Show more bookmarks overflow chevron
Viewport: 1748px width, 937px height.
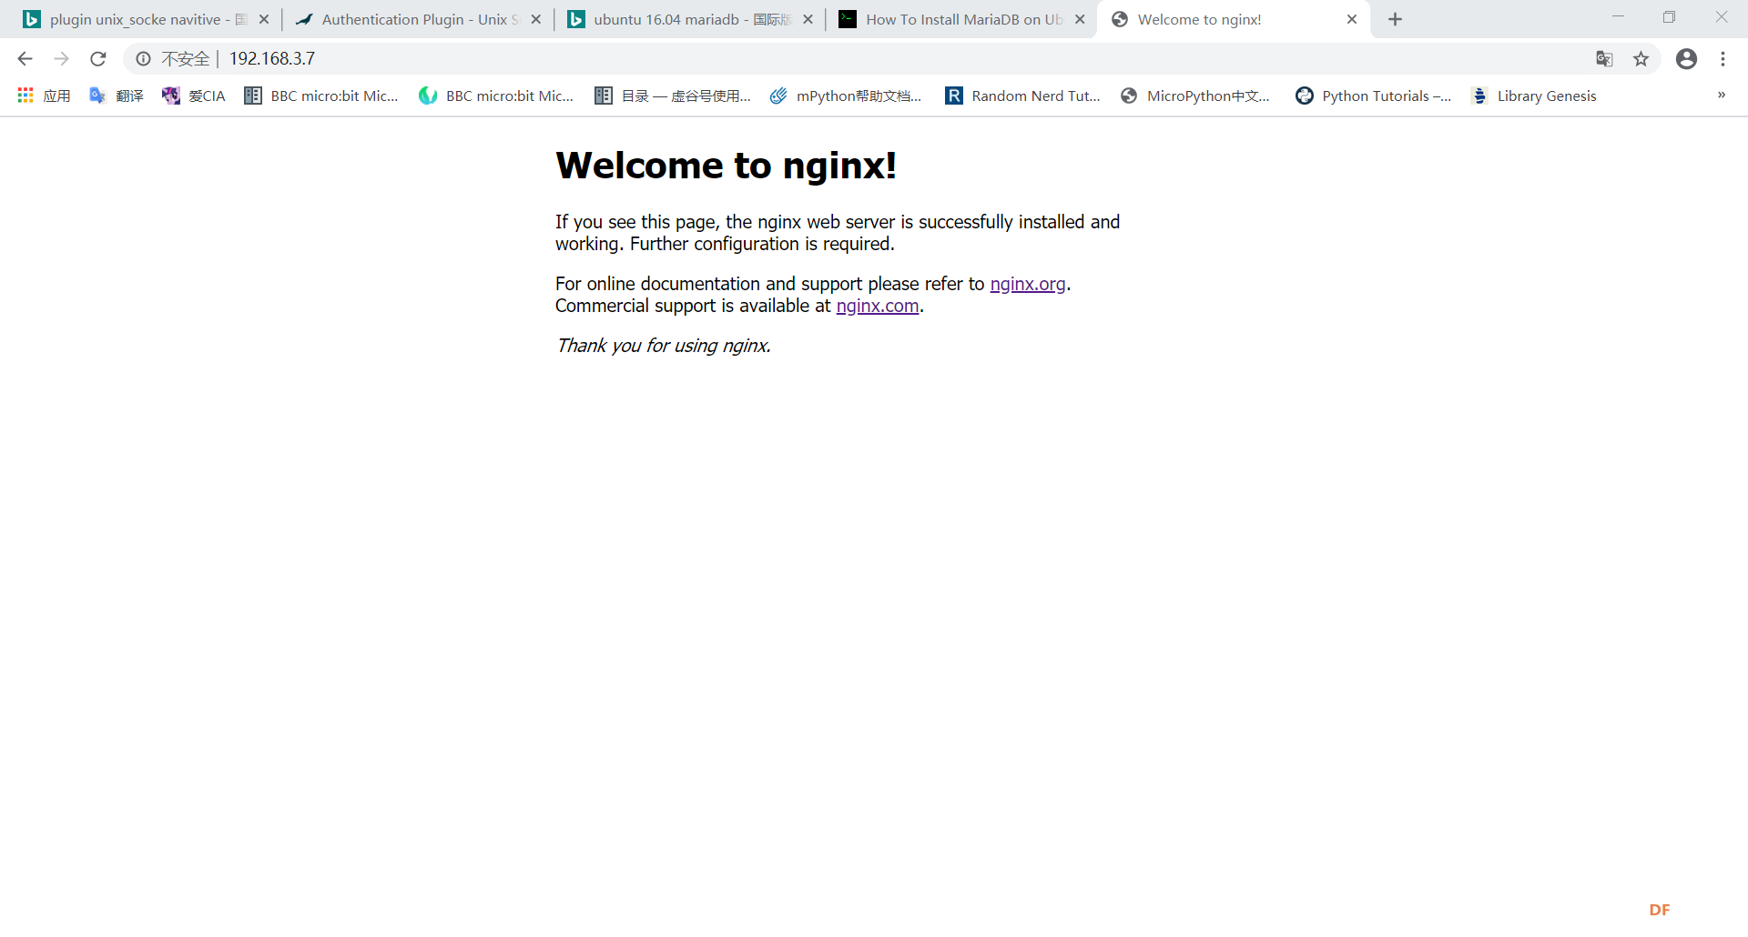coord(1722,95)
